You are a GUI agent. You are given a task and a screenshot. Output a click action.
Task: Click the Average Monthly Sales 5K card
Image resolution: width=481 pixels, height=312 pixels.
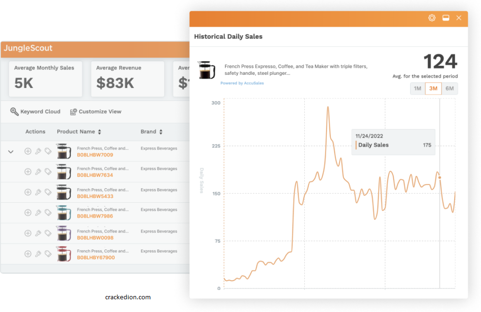click(46, 79)
